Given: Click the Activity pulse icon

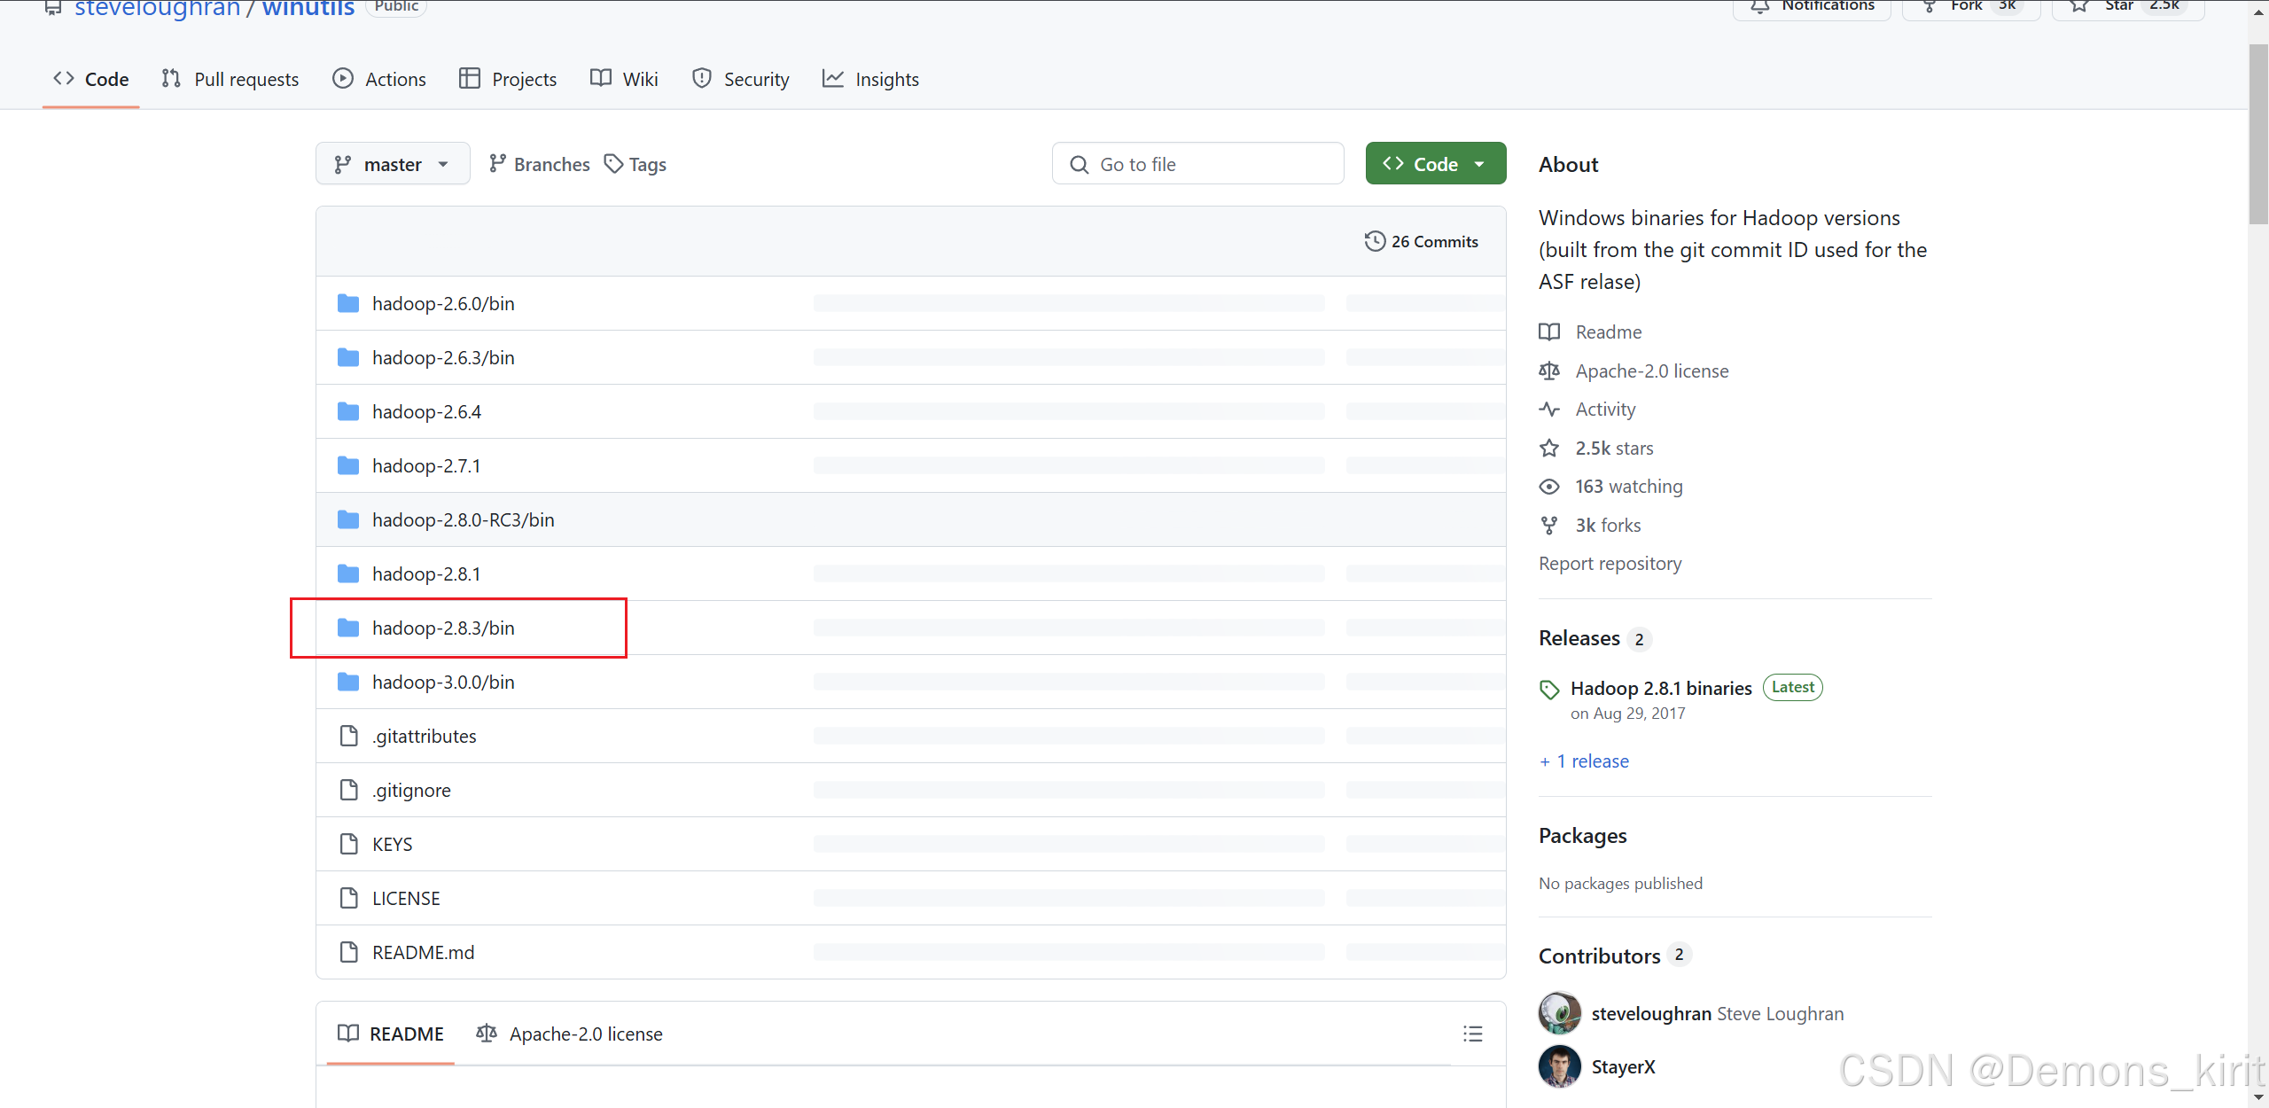Looking at the screenshot, I should click(1549, 410).
